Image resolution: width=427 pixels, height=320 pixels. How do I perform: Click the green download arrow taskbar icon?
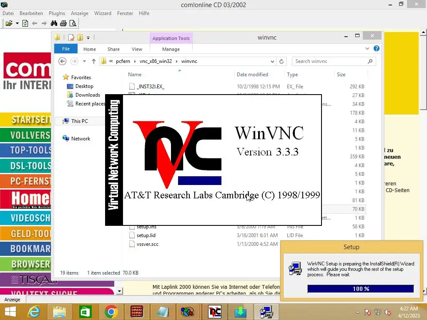pos(241,312)
